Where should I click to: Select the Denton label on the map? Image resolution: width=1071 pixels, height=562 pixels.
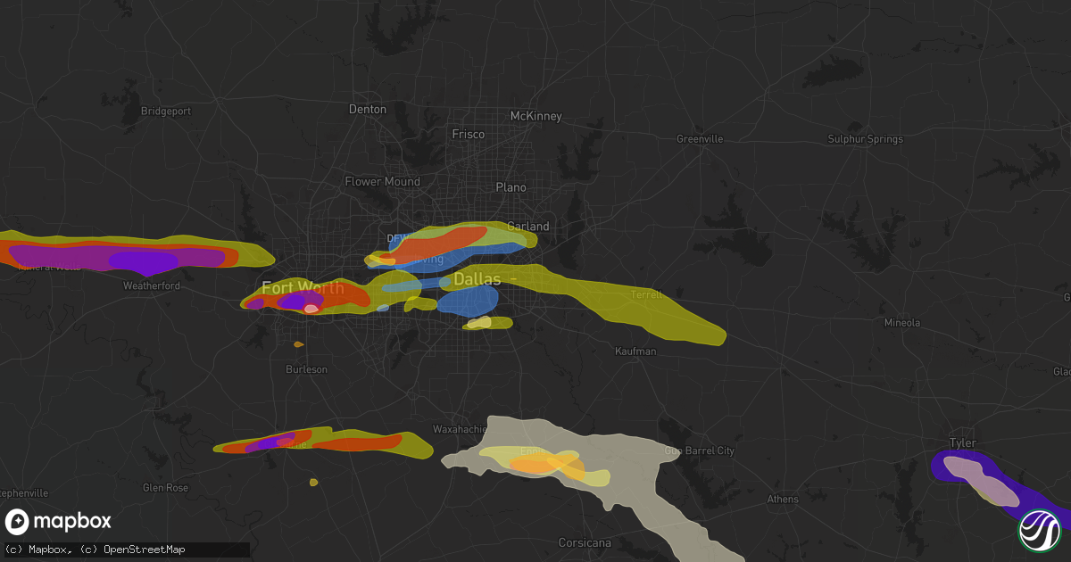point(368,109)
